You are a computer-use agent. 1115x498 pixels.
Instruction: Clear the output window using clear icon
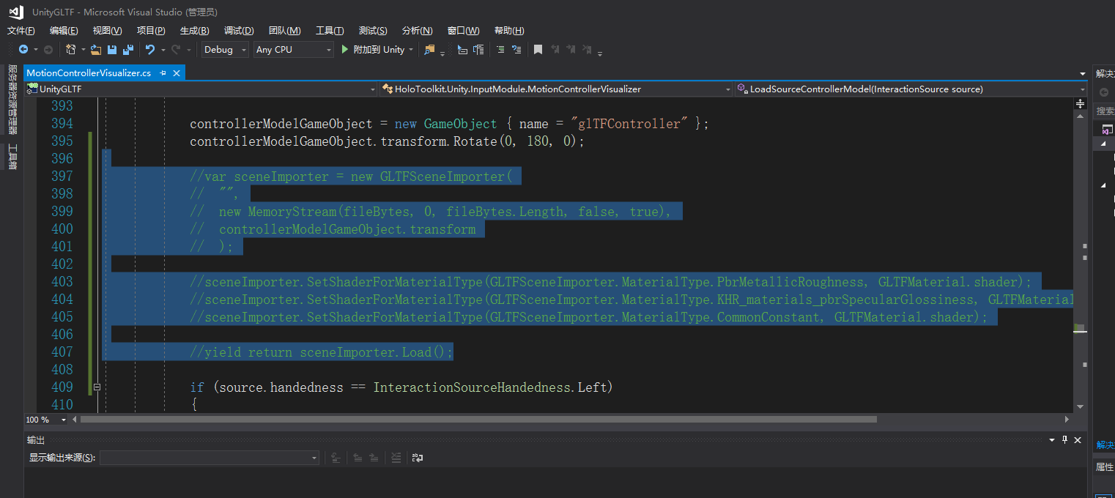pyautogui.click(x=396, y=458)
